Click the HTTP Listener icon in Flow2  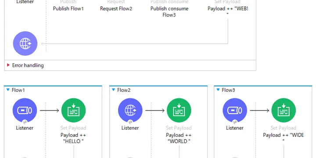pos(130,110)
